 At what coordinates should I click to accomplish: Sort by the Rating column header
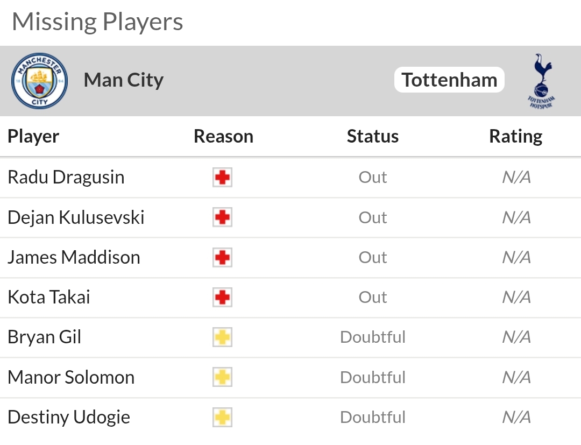pyautogui.click(x=516, y=136)
